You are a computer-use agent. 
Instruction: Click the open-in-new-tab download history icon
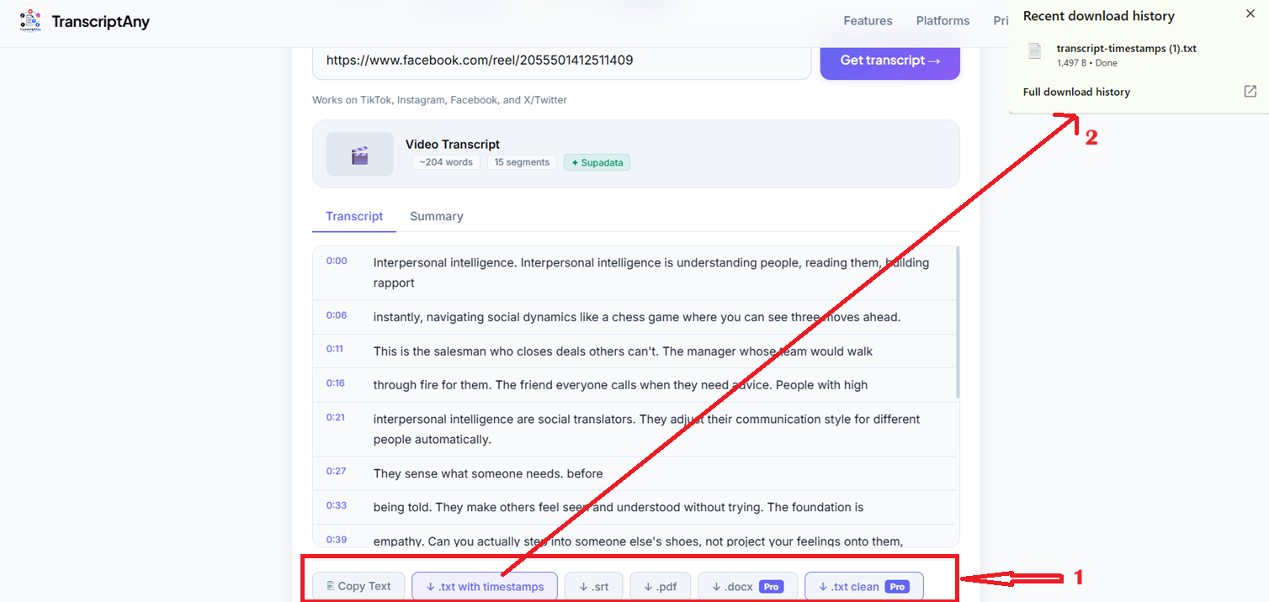tap(1250, 92)
